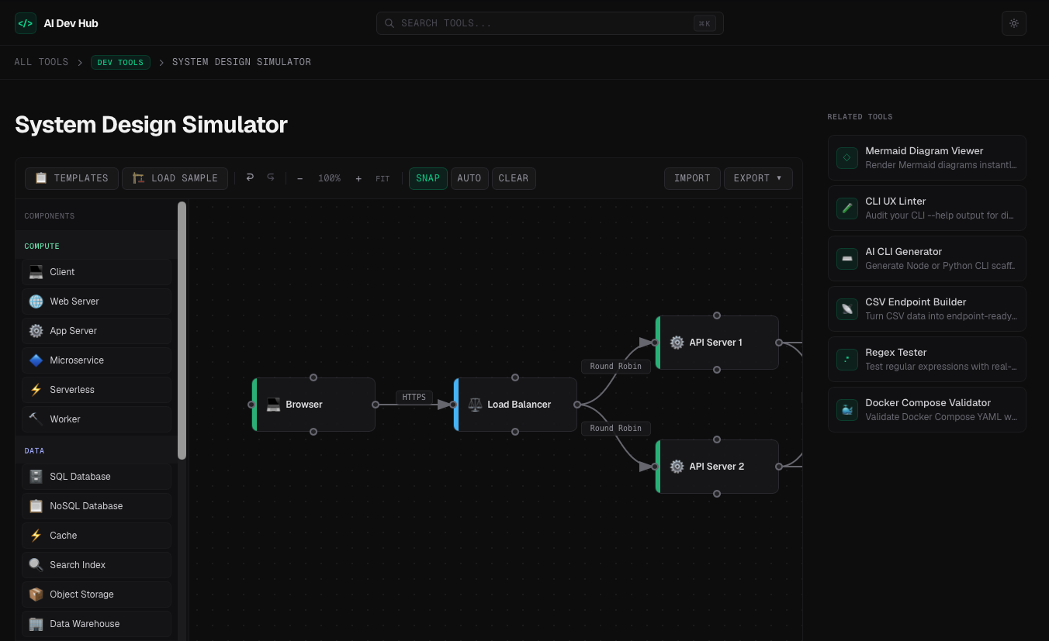Click the Load Balancer scales icon
This screenshot has height=641, width=1049.
476,405
